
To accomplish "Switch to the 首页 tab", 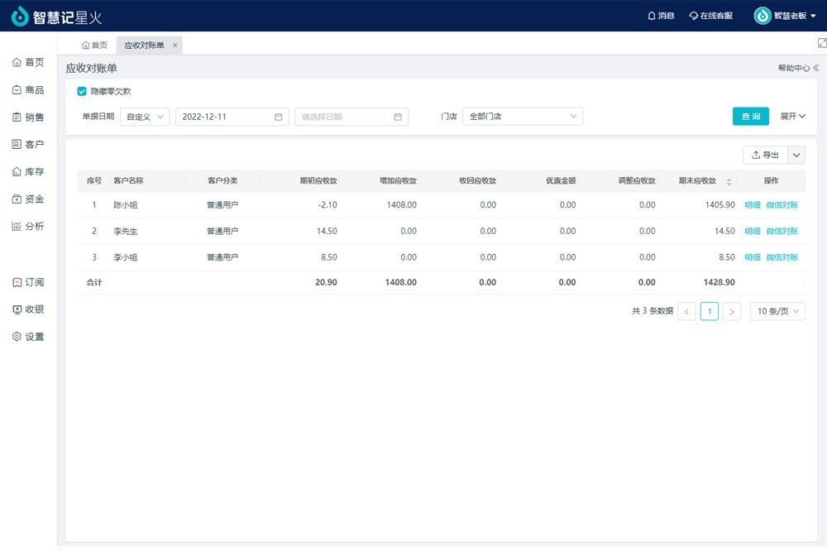I will click(94, 46).
